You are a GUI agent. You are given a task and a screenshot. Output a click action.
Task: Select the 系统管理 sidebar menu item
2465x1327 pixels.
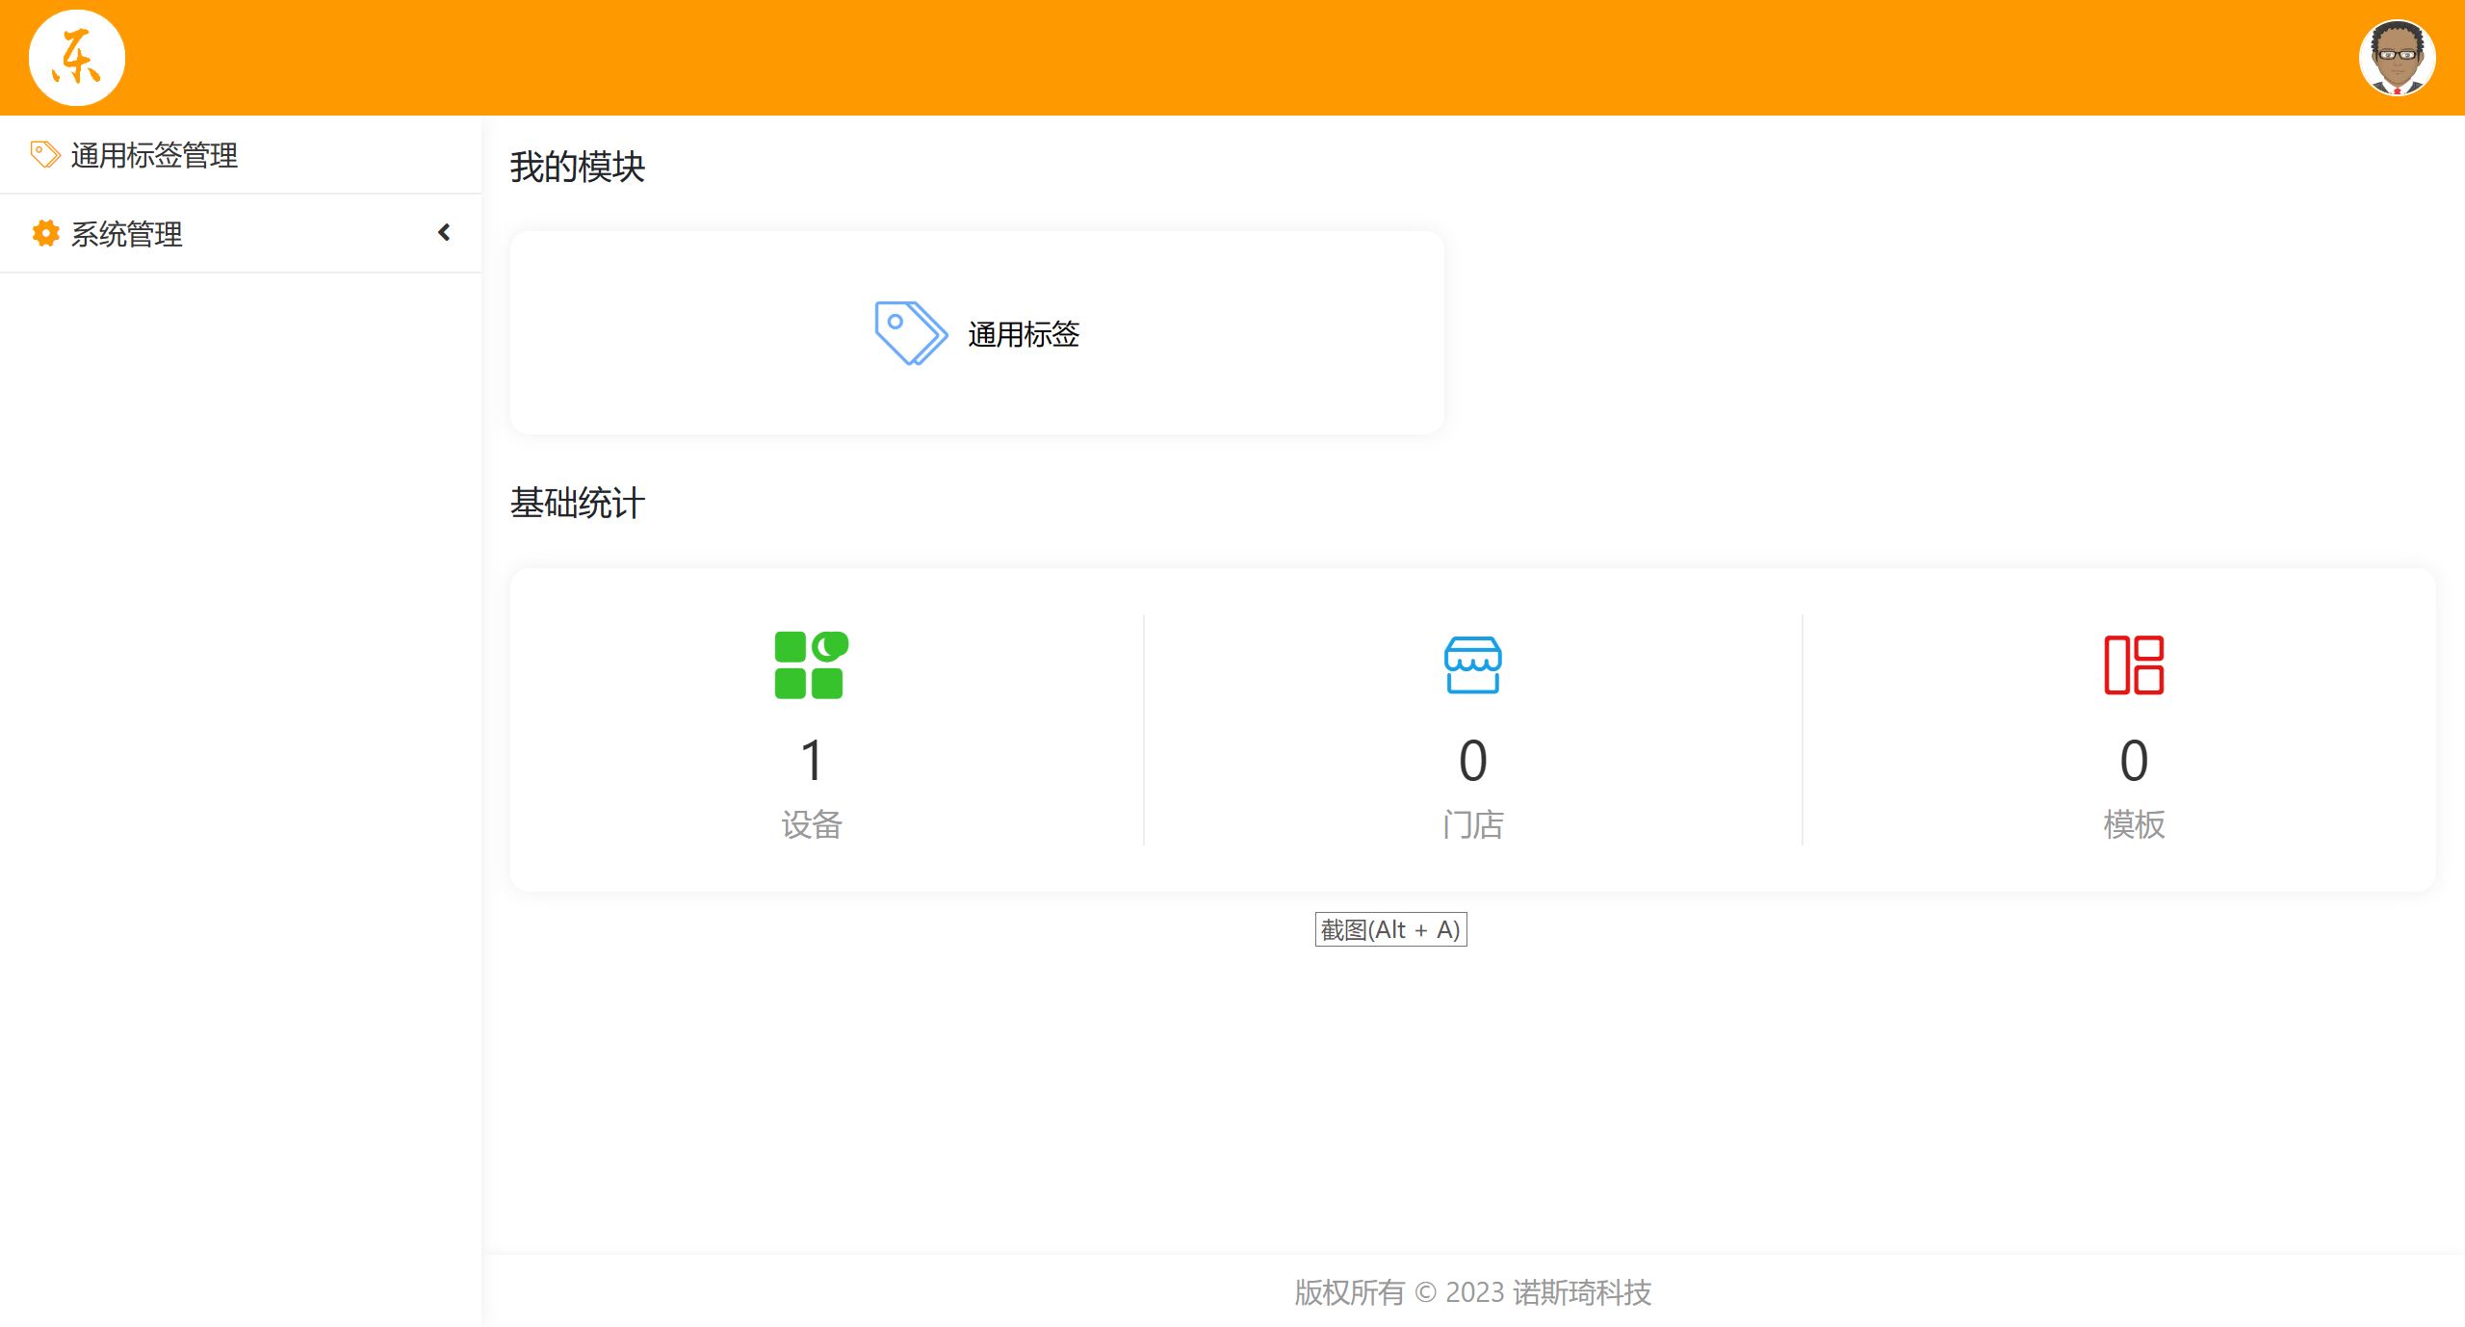click(x=125, y=233)
